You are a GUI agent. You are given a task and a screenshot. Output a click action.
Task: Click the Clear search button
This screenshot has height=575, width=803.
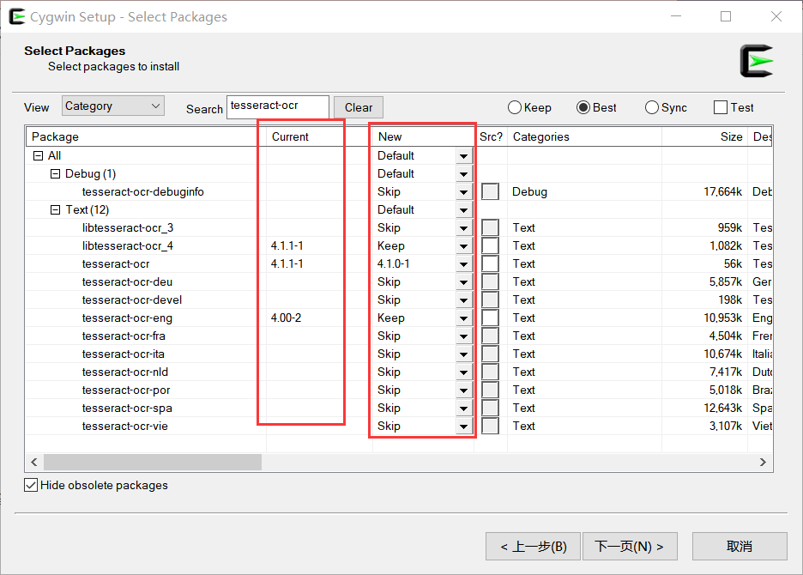(359, 107)
